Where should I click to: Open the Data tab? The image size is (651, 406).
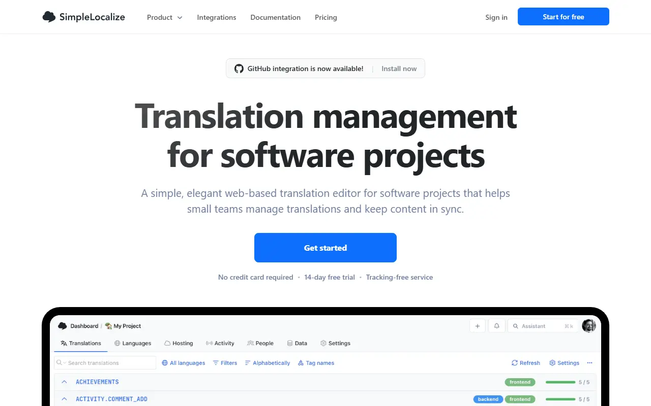pos(297,343)
